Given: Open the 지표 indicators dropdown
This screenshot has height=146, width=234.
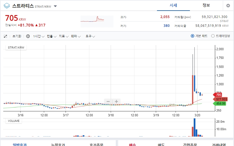Looking at the screenshot, I should point(63,36).
